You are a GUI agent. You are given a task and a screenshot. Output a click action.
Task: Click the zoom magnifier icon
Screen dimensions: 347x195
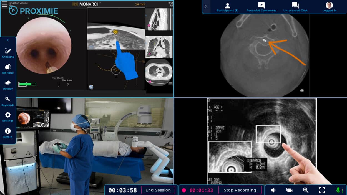coord(306,190)
